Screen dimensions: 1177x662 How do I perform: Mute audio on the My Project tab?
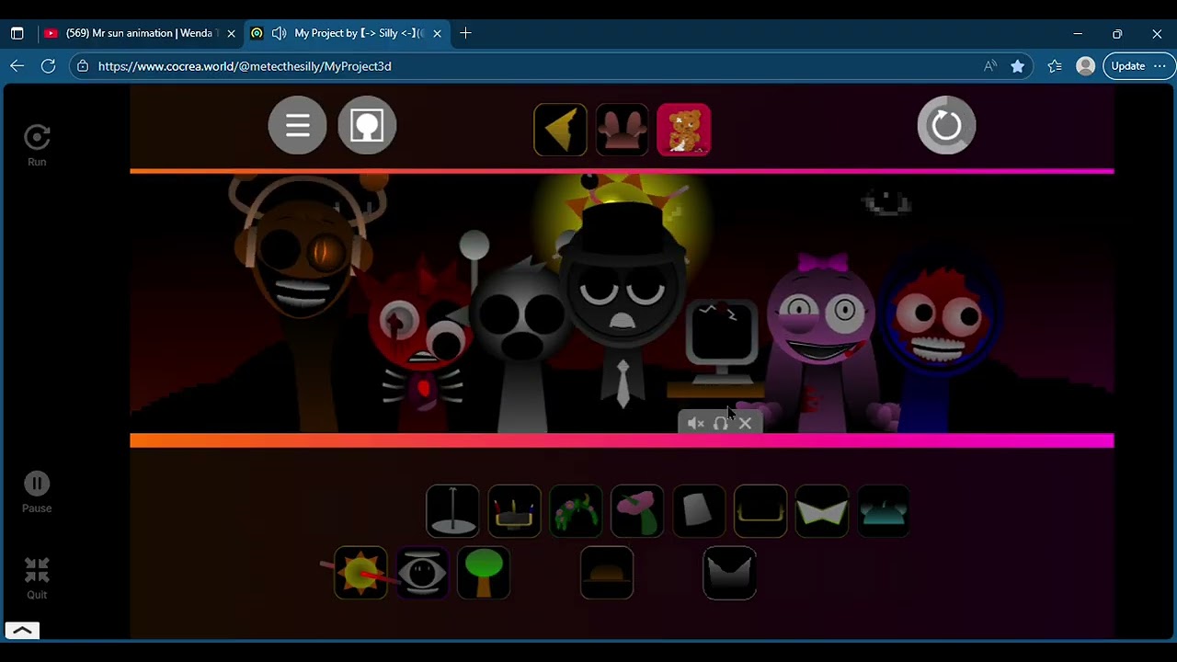(x=279, y=33)
